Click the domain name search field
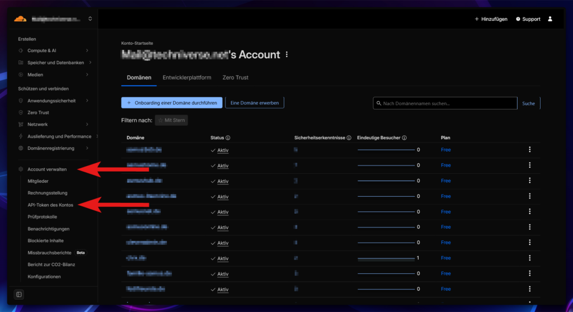The height and width of the screenshot is (312, 573). click(445, 103)
